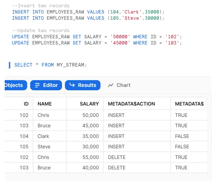Image resolution: width=213 pixels, height=186 pixels.
Task: Select the Steve row in results
Action: (x=44, y=147)
